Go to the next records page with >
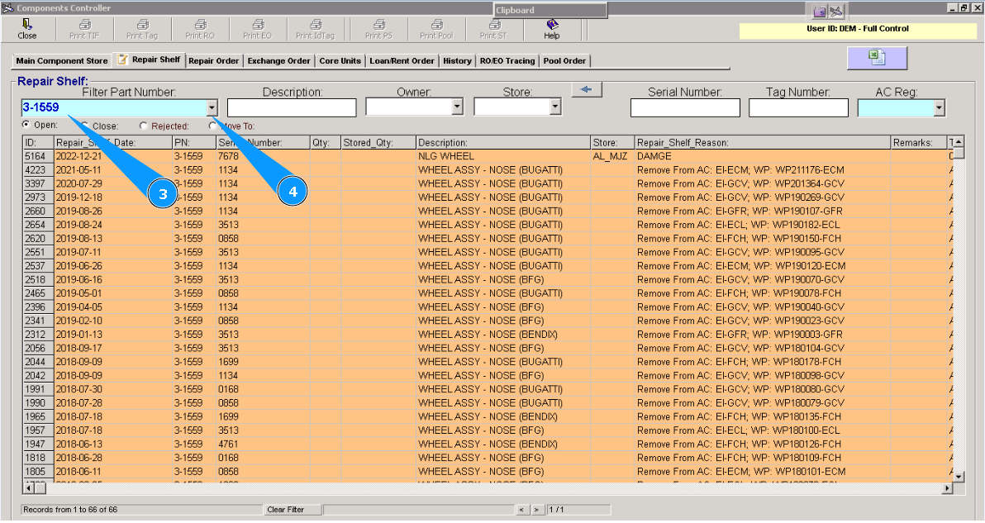The height and width of the screenshot is (523, 985). point(536,510)
